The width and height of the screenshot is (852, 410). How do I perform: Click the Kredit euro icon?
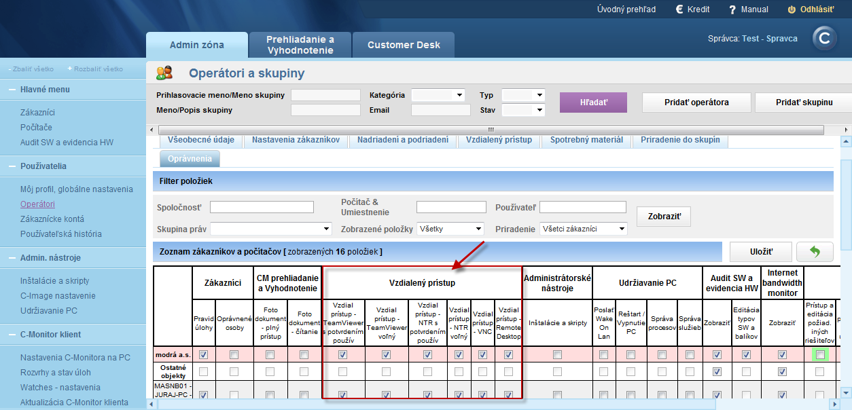click(x=679, y=10)
